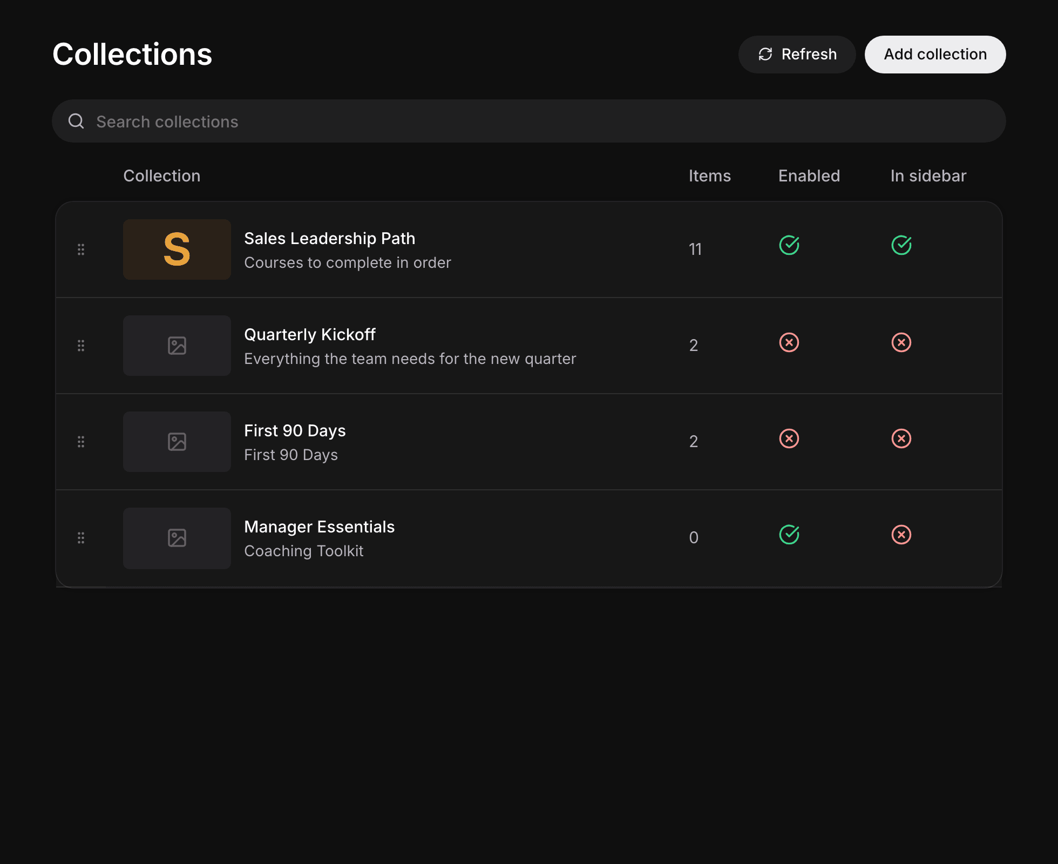1058x864 pixels.
Task: Click 'Courses to complete in order' description
Action: point(348,262)
